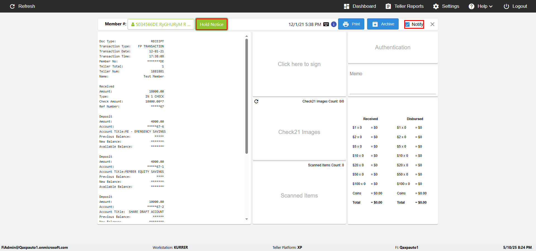Click the blue info icon
The image size is (536, 251).
[334, 24]
